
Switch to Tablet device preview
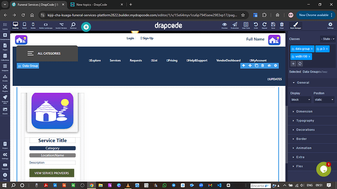tap(24, 25)
